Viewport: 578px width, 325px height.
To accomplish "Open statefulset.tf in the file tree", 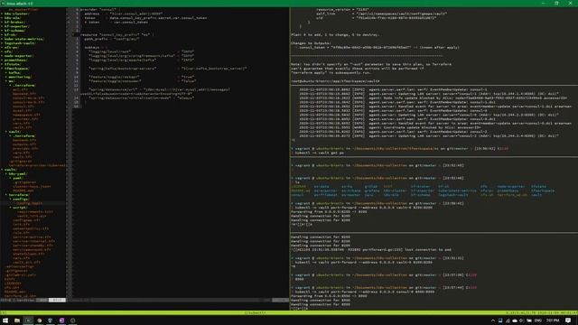I will pyautogui.click(x=28, y=254).
